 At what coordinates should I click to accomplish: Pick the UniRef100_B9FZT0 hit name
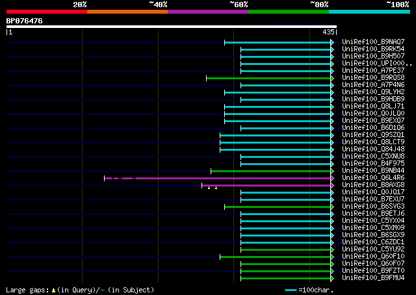tap(373, 271)
